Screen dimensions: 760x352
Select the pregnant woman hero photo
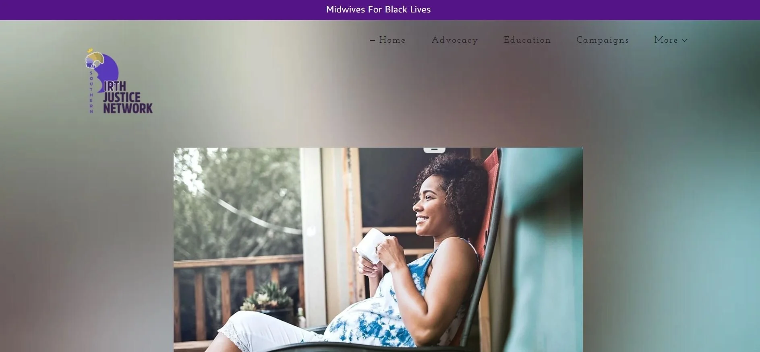(378, 249)
